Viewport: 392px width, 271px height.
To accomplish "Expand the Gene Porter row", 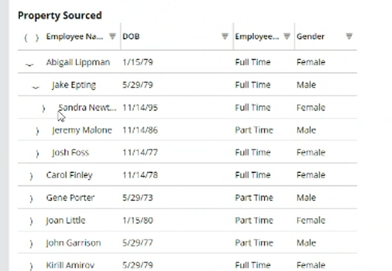I will click(x=31, y=199).
